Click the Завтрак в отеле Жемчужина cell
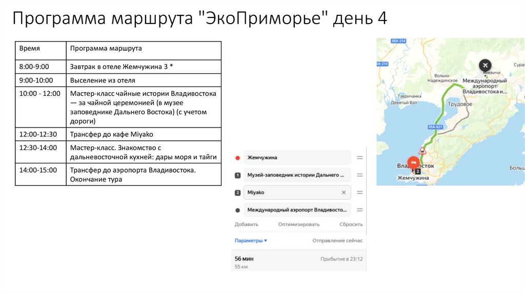525x294 pixels. tap(144, 67)
